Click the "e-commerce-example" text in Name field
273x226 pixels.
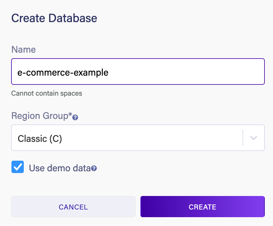[x=63, y=72]
